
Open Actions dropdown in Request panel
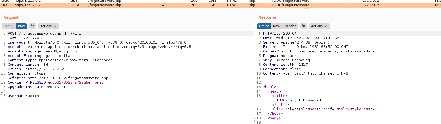(x=49, y=26)
